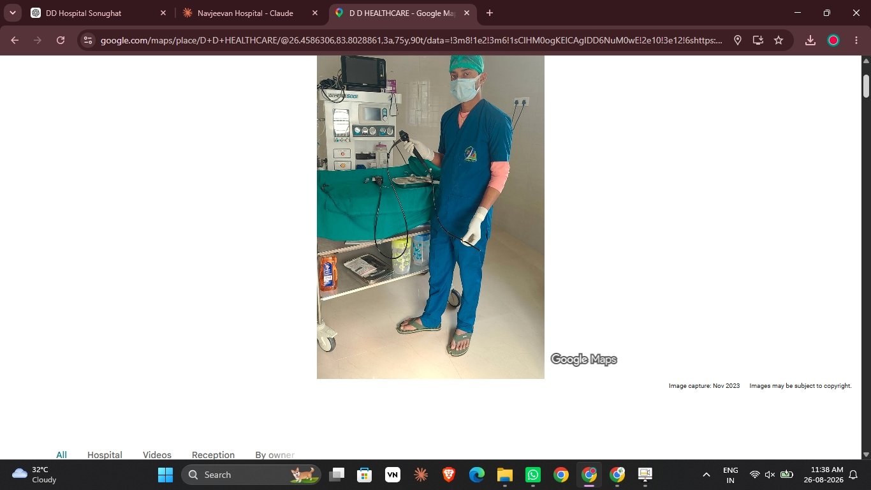View site information icon in address bar

click(88, 40)
